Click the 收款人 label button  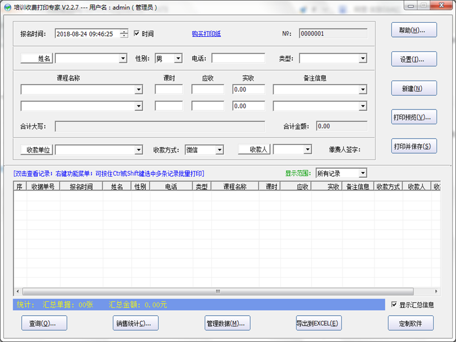(x=254, y=149)
